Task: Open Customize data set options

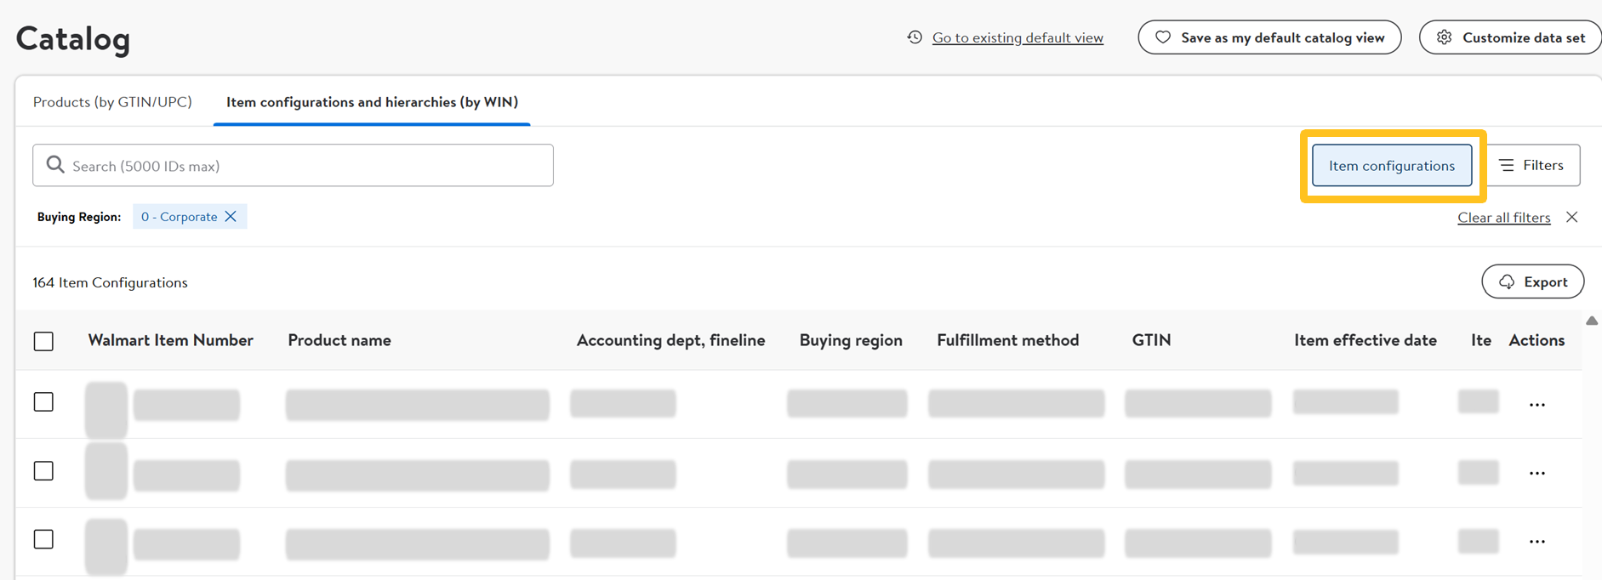Action: [x=1511, y=37]
